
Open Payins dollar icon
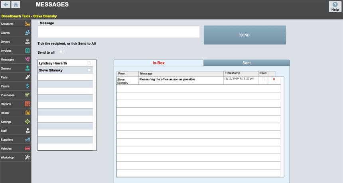click(27, 86)
